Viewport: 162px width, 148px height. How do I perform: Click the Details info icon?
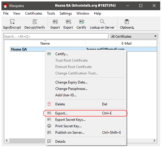(x=49, y=141)
